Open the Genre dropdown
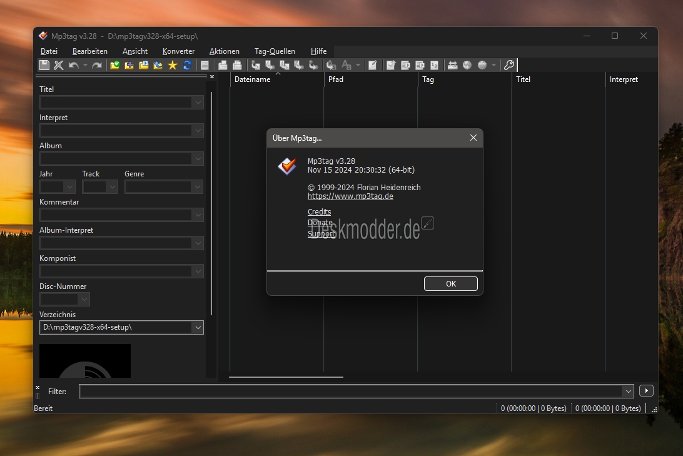This screenshot has width=683, height=456. click(198, 187)
